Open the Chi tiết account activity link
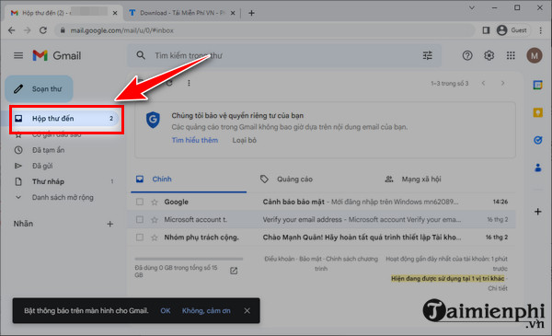This screenshot has height=336, width=552. pyautogui.click(x=498, y=288)
